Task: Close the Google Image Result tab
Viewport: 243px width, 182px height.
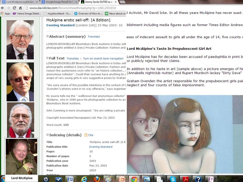Action: point(76,2)
